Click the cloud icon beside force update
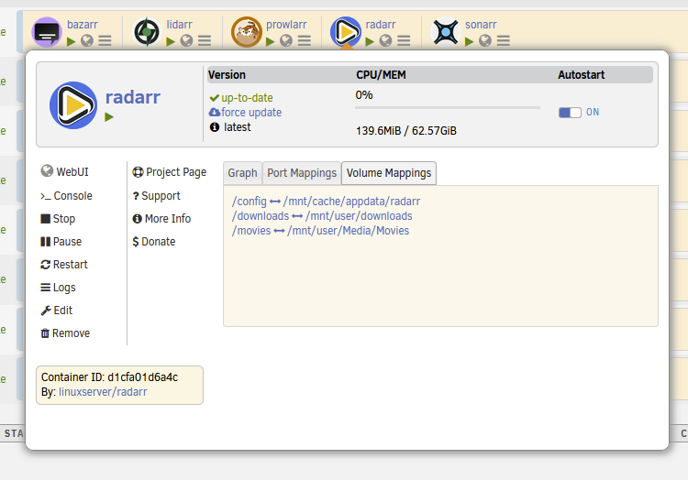 click(215, 112)
